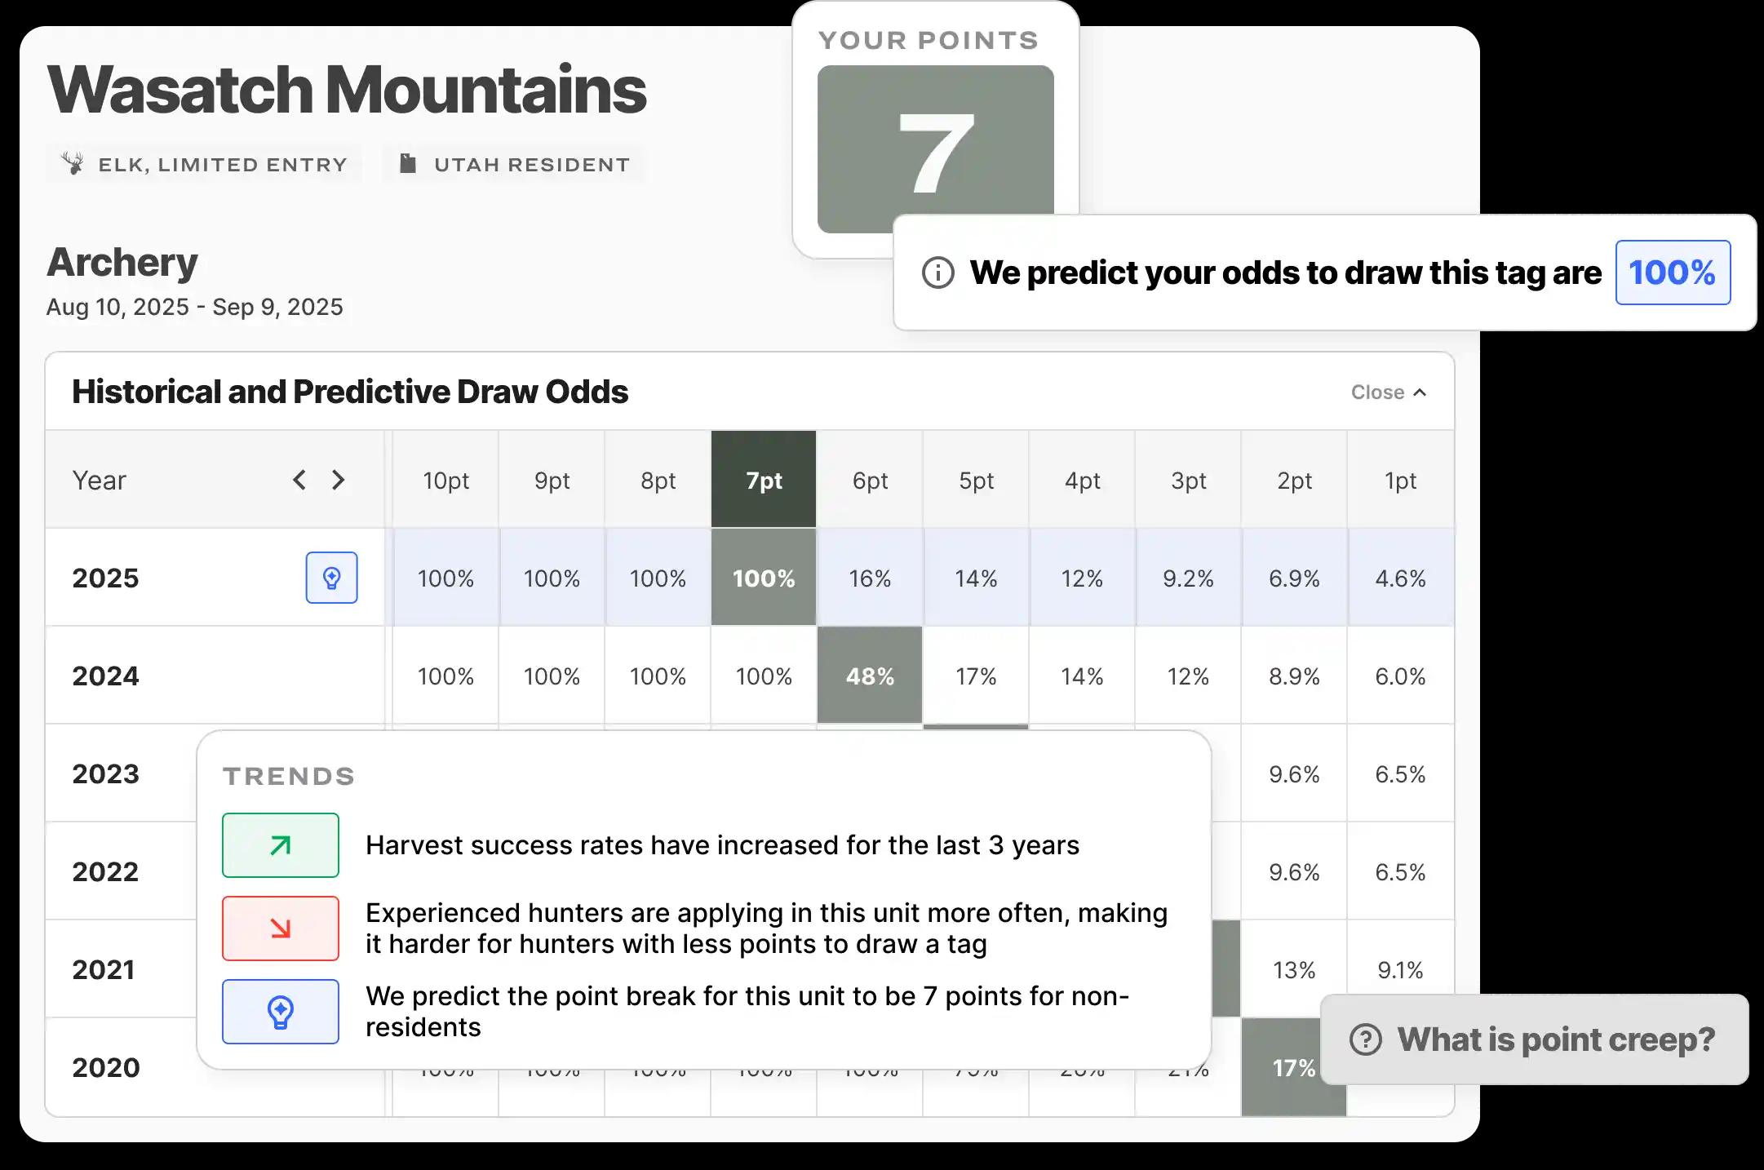Click the blue lightbulb prediction icon in Trends
This screenshot has width=1764, height=1170.
(280, 1012)
